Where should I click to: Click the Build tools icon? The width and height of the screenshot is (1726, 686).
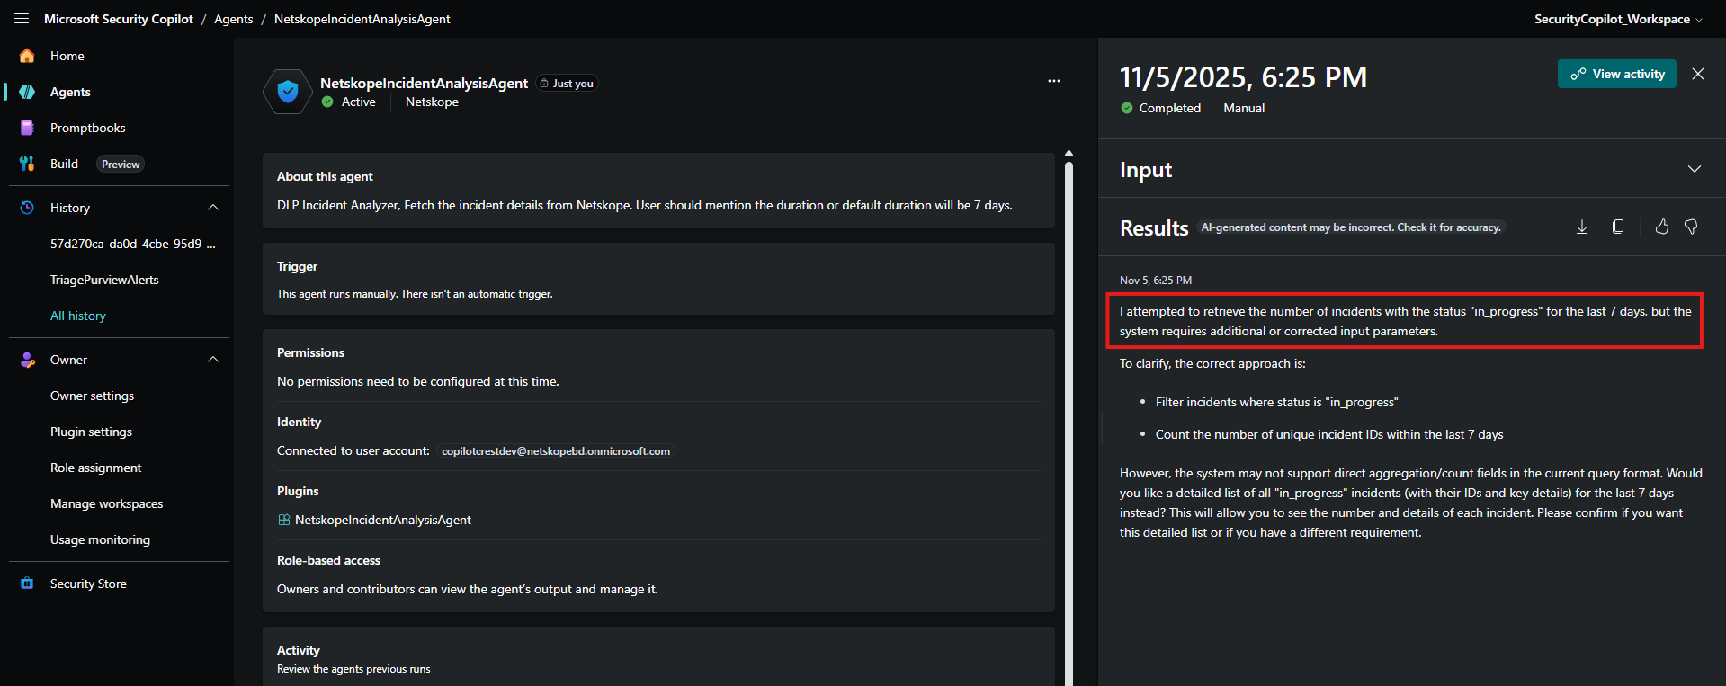point(27,164)
